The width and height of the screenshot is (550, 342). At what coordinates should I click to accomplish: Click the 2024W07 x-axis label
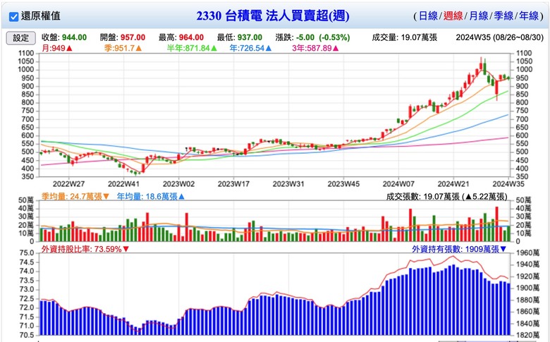pos(398,184)
